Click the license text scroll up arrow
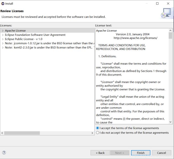The height and width of the screenshot is (159, 174). 171,30
